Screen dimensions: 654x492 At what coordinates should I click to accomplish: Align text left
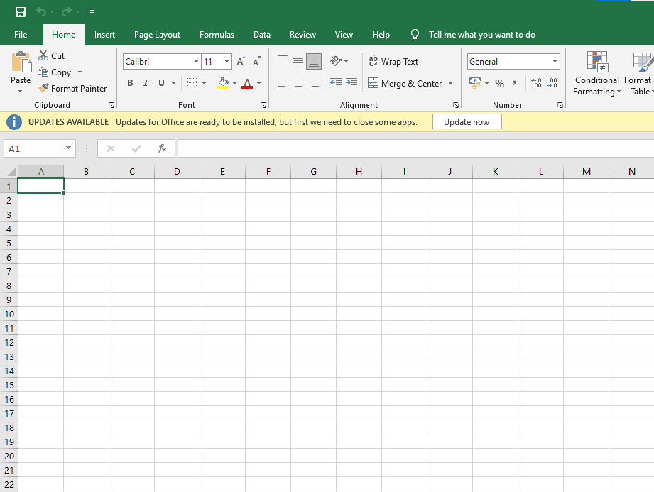283,83
